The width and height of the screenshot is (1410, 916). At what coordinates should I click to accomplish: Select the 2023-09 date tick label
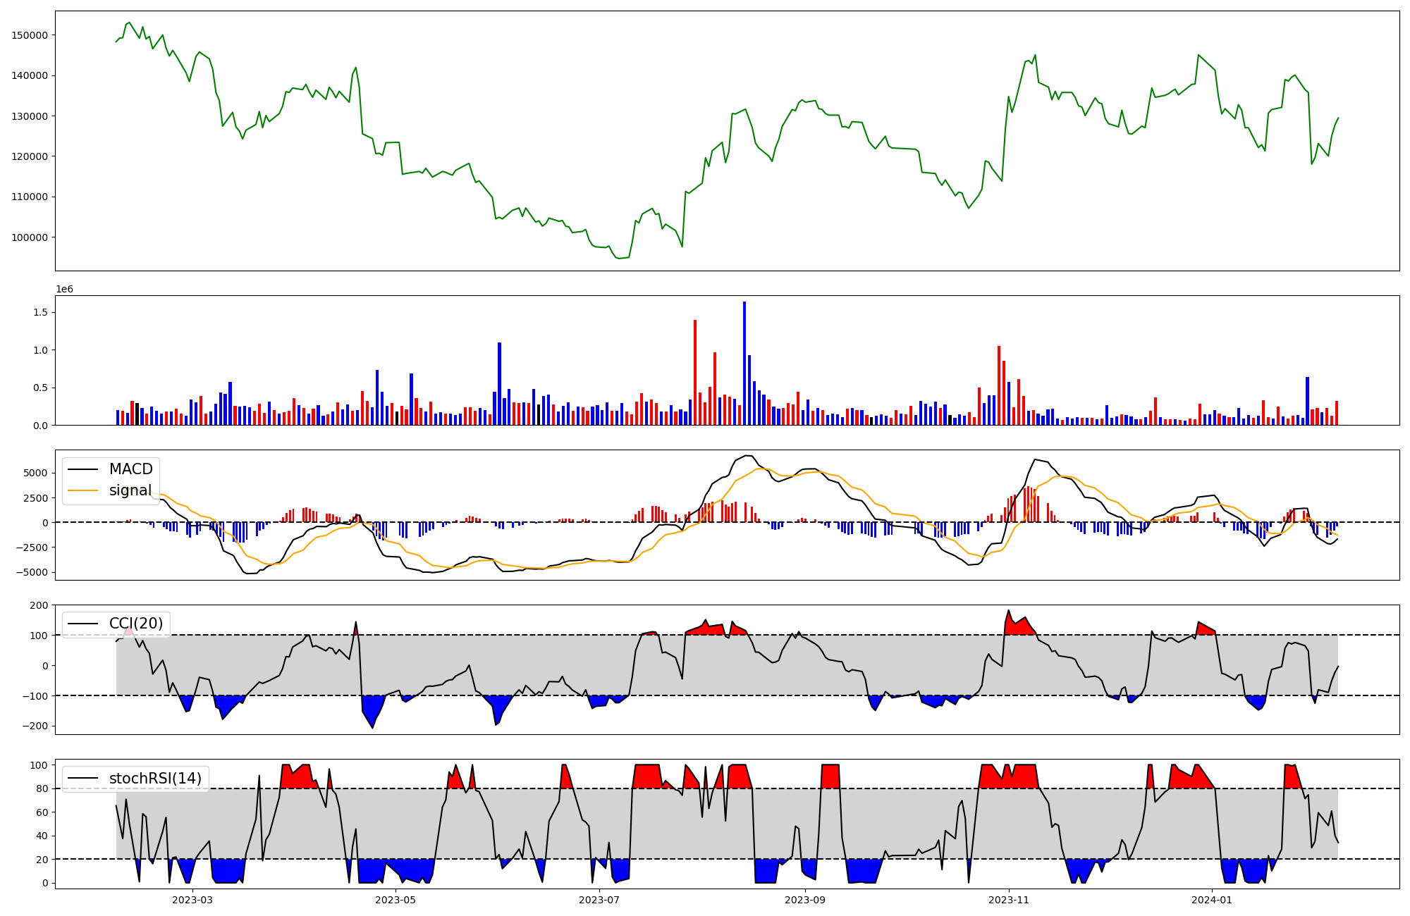[x=805, y=900]
